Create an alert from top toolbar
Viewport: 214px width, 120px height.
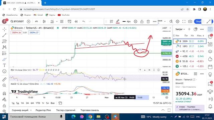[70, 21]
